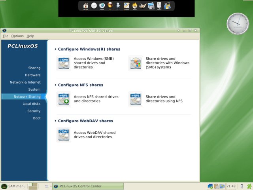
Task: Click the SAM menu logo icon
Action: coord(4,186)
